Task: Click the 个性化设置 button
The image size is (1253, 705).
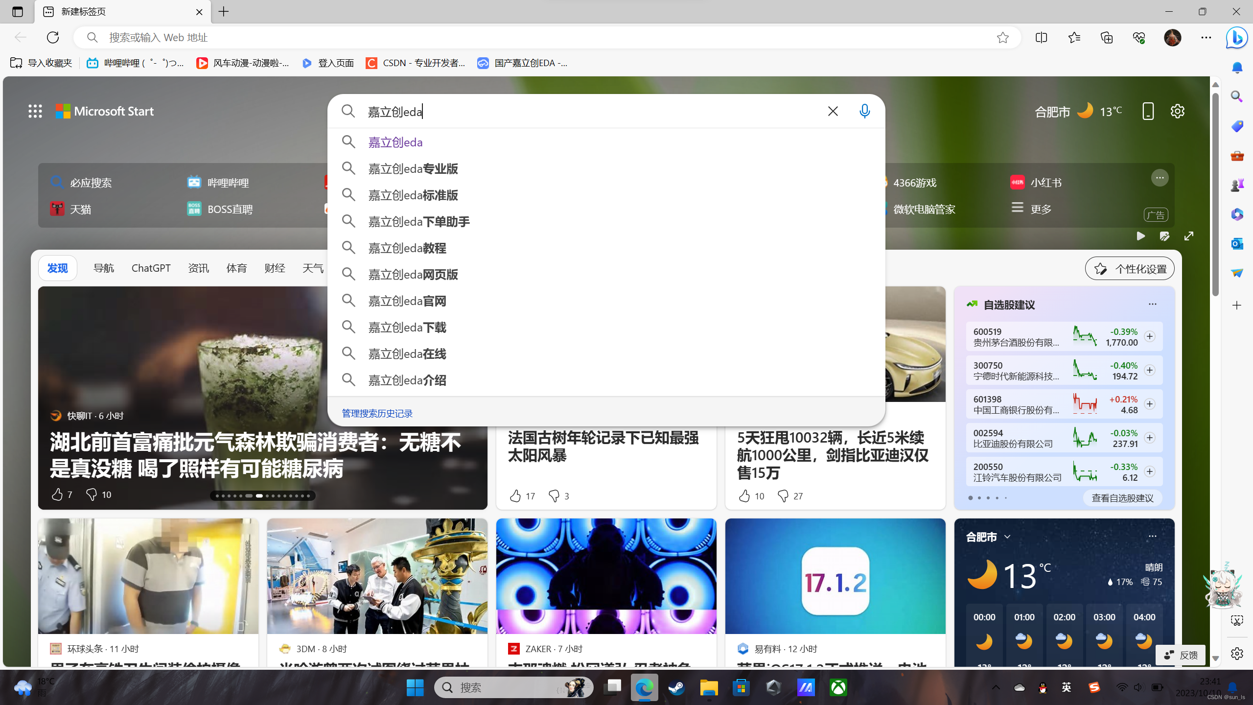Action: tap(1130, 268)
